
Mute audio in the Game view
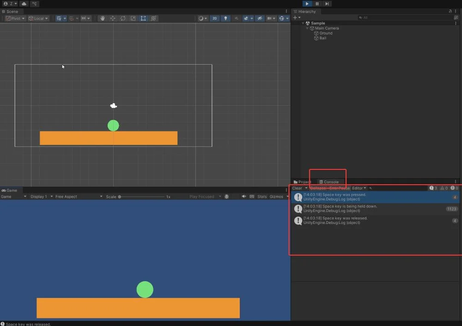tap(243, 197)
